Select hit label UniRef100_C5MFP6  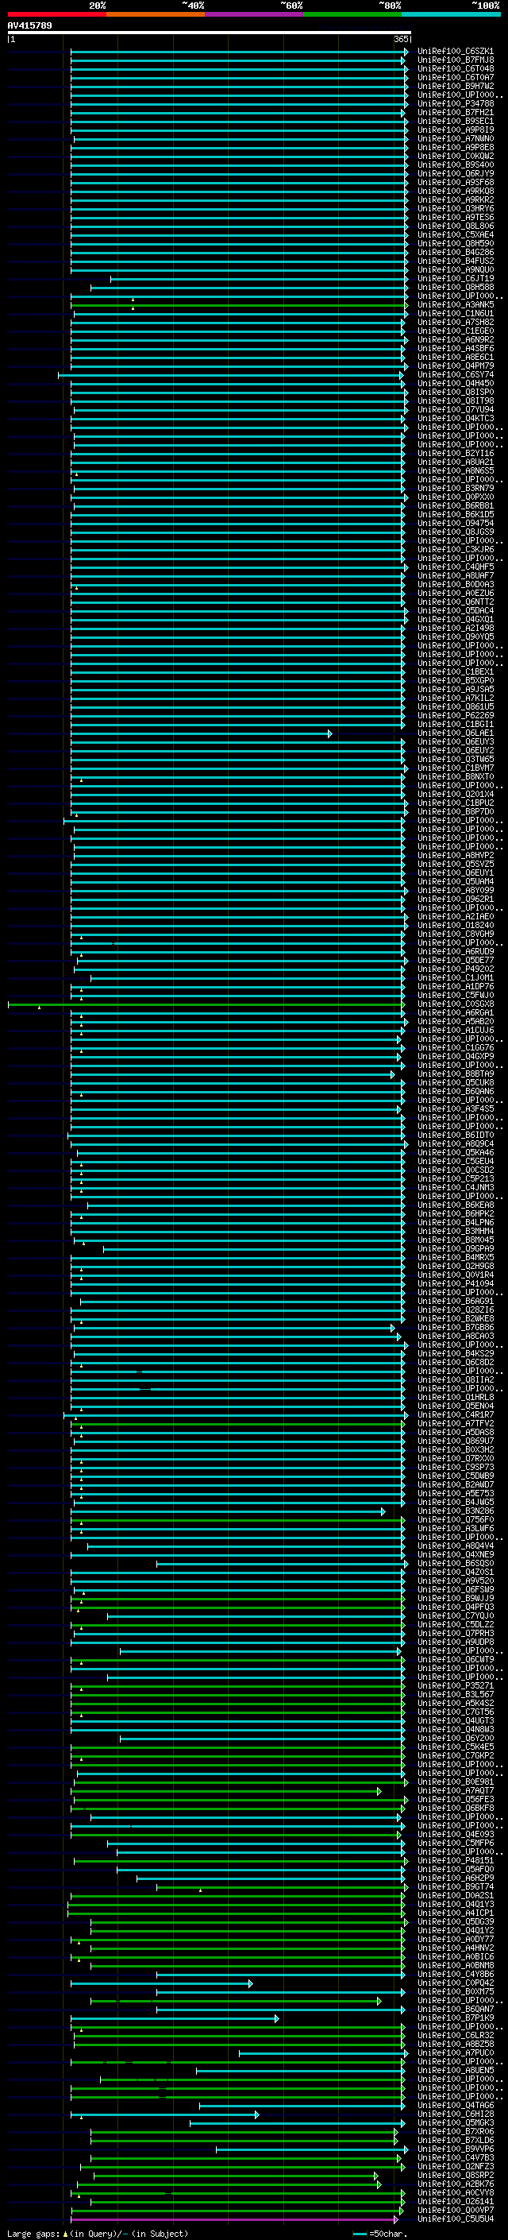[455, 1843]
